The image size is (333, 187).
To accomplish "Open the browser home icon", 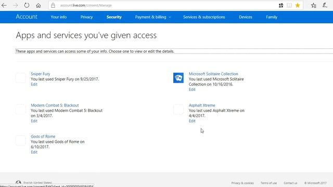I will pyautogui.click(x=38, y=5).
